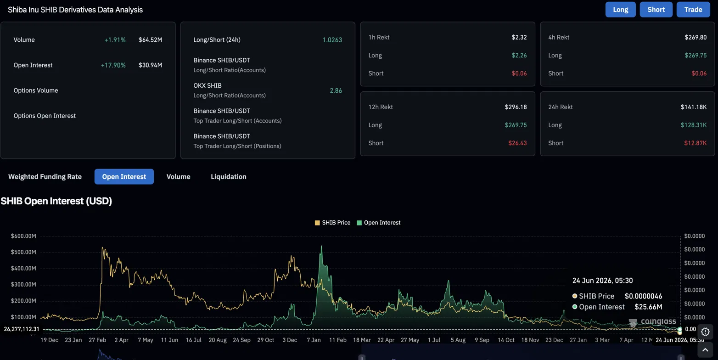Select the 24h Rekt $141.18K total

(694, 107)
